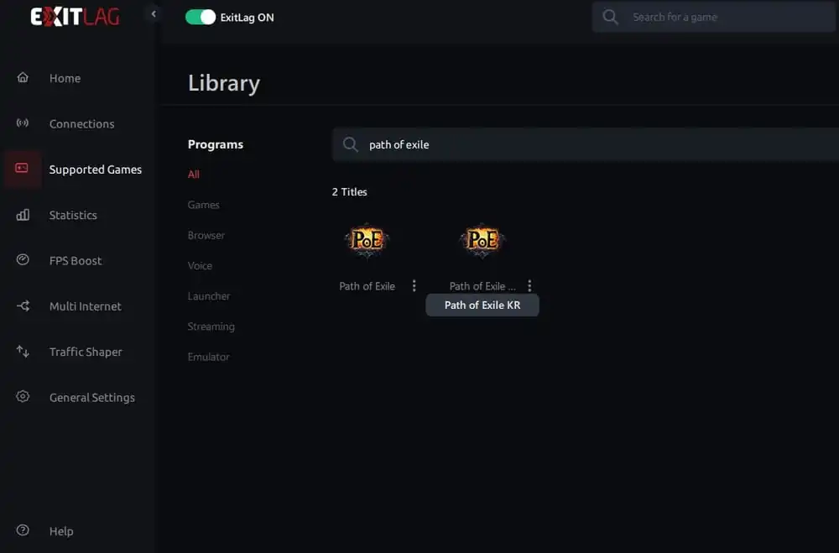The height and width of the screenshot is (553, 839).
Task: Click the truncated 'Path of Exile ...' title
Action: (482, 286)
